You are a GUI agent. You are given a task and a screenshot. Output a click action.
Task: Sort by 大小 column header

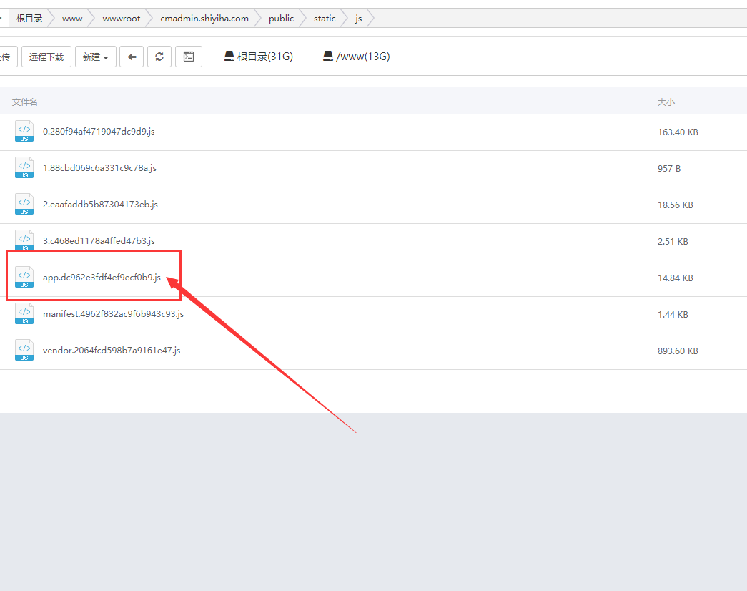pos(666,102)
